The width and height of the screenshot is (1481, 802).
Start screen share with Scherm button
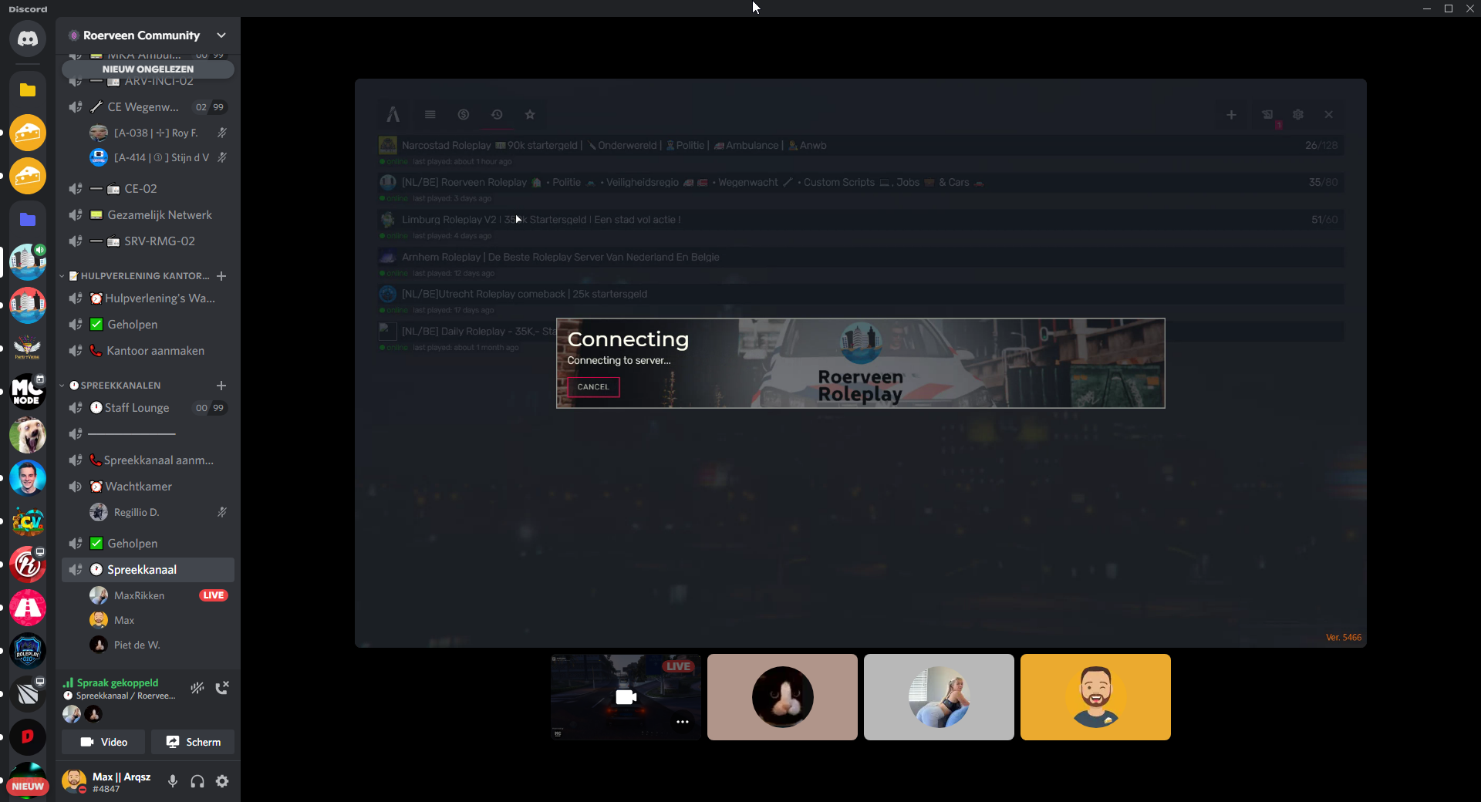click(193, 742)
